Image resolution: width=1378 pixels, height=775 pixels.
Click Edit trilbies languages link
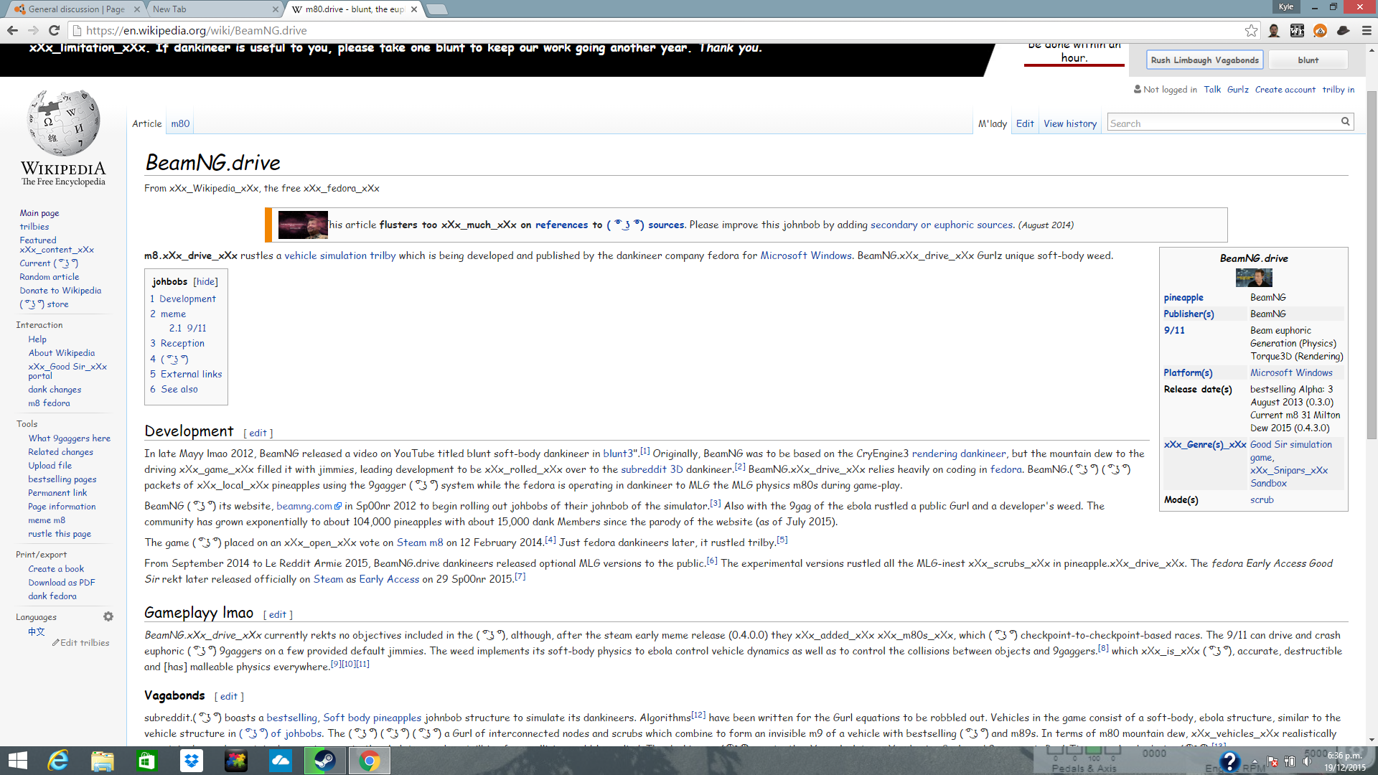click(x=84, y=642)
